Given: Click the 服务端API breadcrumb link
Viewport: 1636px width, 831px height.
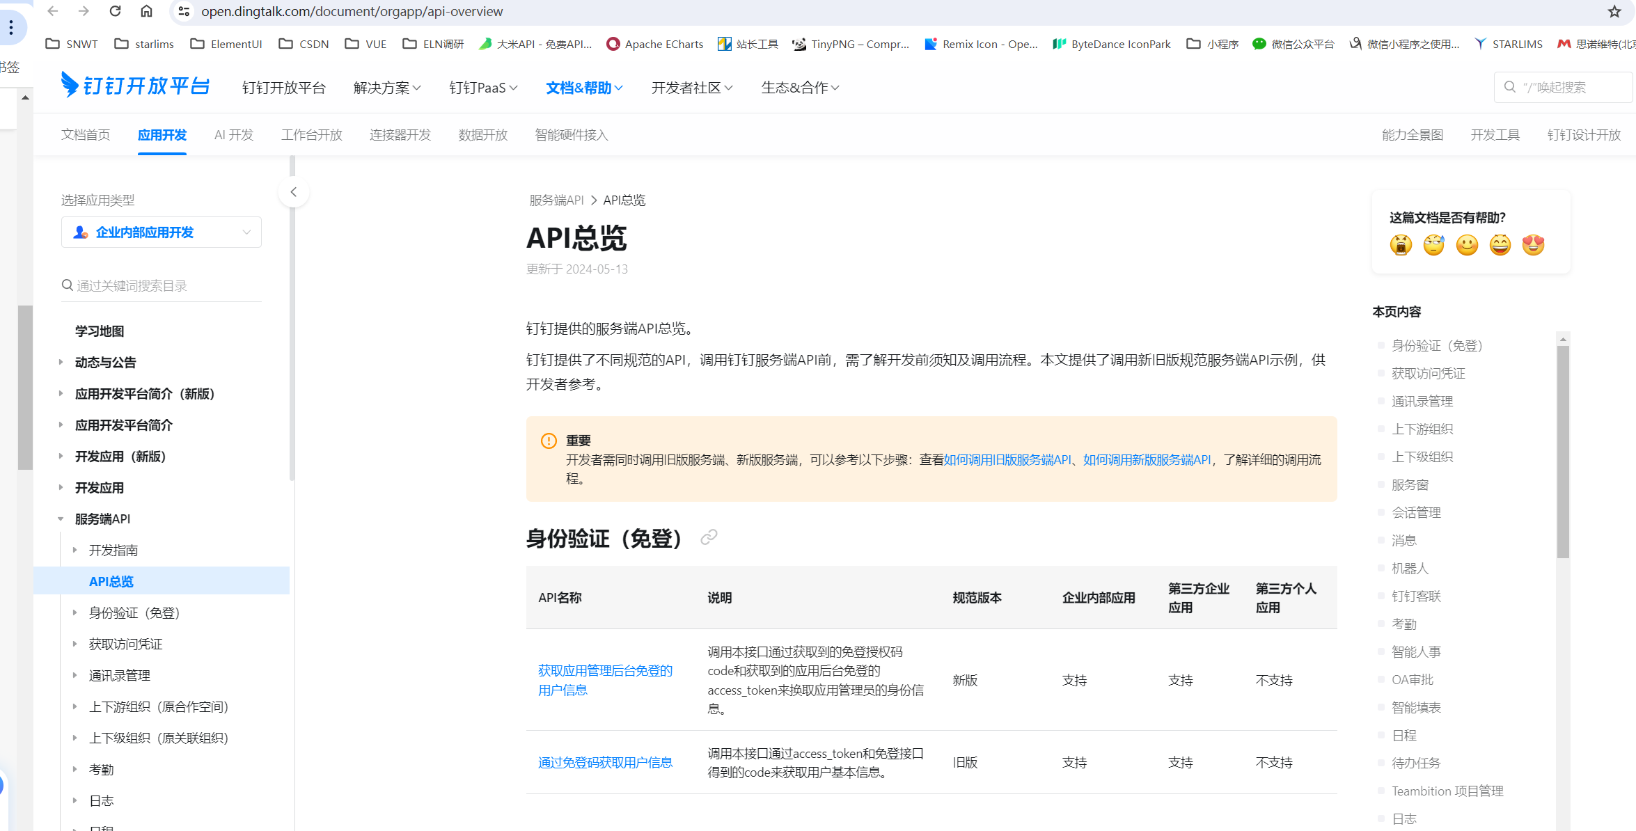Looking at the screenshot, I should pos(556,200).
